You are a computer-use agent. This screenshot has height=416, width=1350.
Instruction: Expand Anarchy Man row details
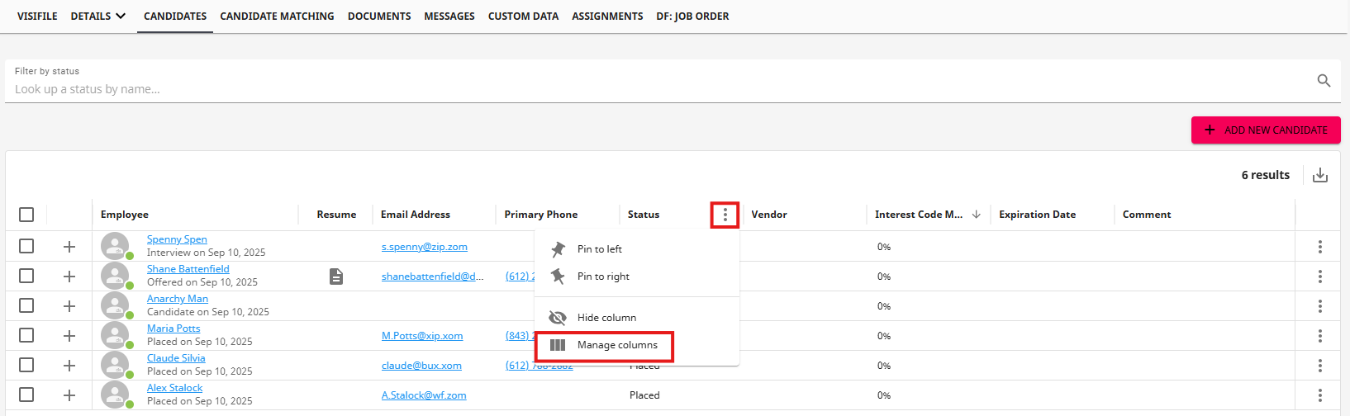tap(69, 306)
